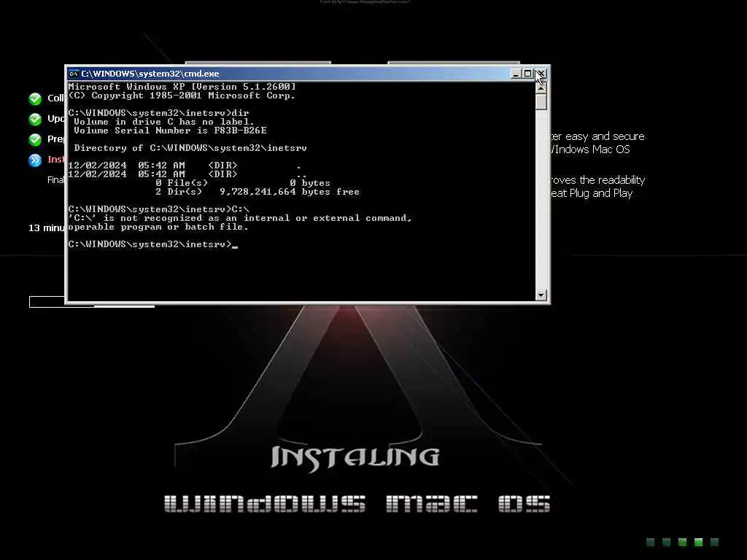Minimize the cmd.exe window

[x=516, y=74]
